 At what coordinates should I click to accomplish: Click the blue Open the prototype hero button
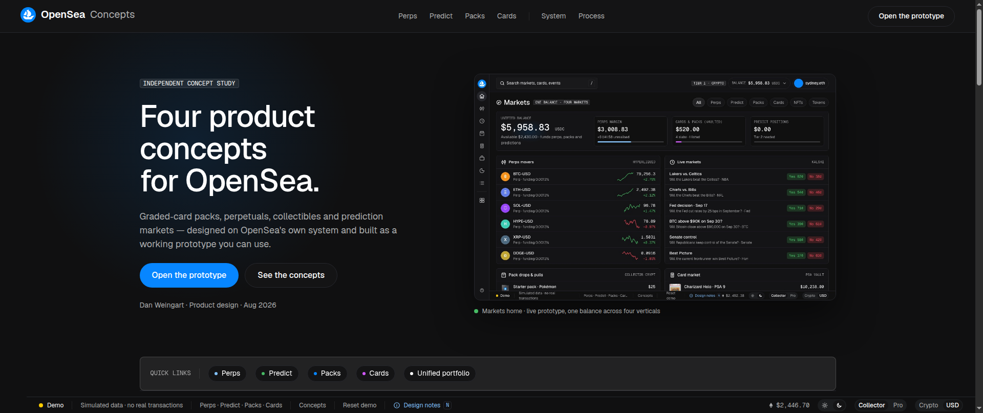[x=189, y=275]
